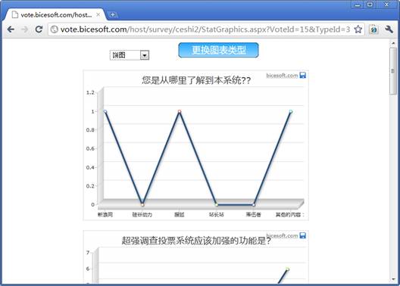Click the 更换图表类型 button
This screenshot has height=286, width=400.
(x=218, y=50)
